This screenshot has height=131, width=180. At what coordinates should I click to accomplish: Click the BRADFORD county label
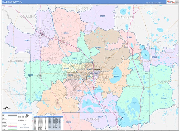pos(124,17)
